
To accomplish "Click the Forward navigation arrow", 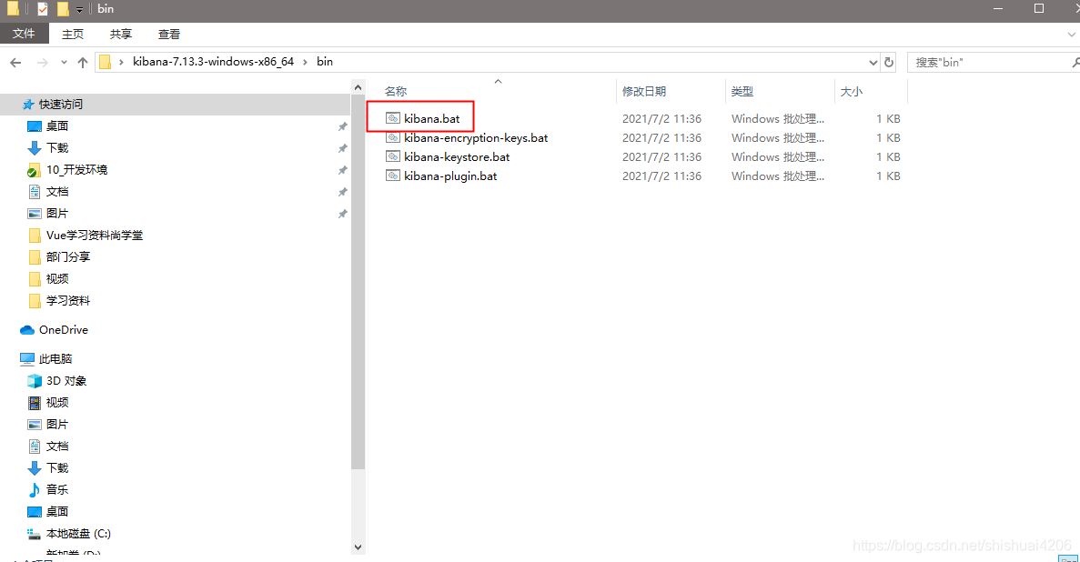I will coord(42,63).
